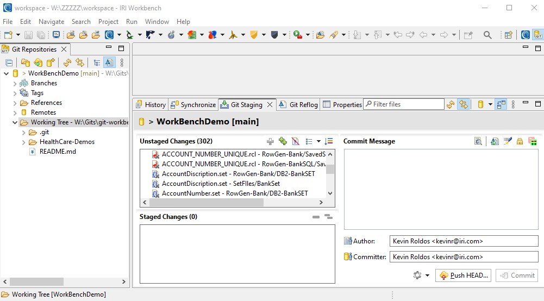Viewport: 544px width, 301px height.
Task: Open the gear settings dropdown beside Push HEAD
Action: (x=427, y=275)
